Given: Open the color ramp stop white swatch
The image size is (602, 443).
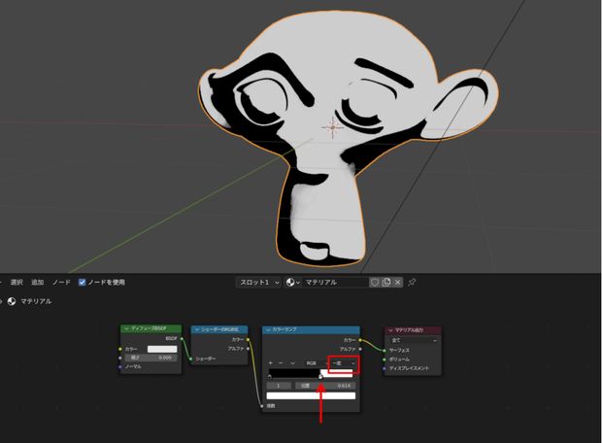Looking at the screenshot, I should coord(311,395).
